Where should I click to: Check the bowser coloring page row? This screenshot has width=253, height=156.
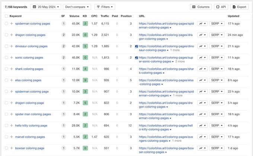[6, 148]
